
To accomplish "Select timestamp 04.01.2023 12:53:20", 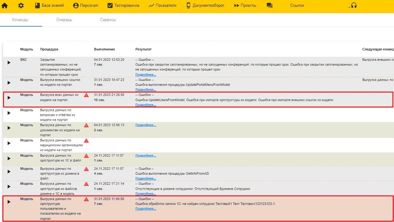I will pyautogui.click(x=109, y=60).
